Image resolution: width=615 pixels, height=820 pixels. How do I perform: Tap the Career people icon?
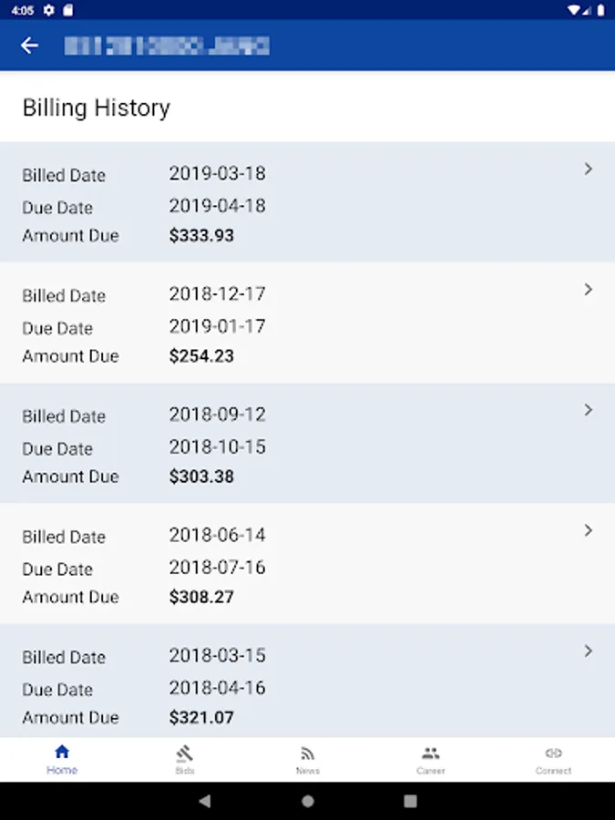click(431, 753)
